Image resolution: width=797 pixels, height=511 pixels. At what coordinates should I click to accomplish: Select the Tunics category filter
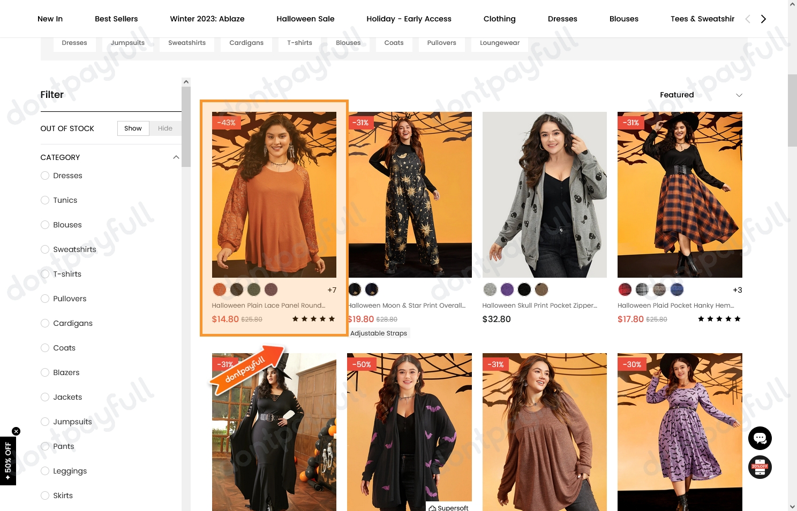pyautogui.click(x=45, y=200)
